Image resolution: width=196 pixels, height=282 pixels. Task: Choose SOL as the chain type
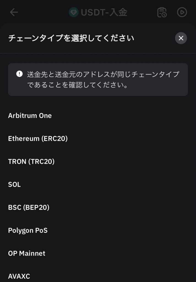[x=98, y=185]
